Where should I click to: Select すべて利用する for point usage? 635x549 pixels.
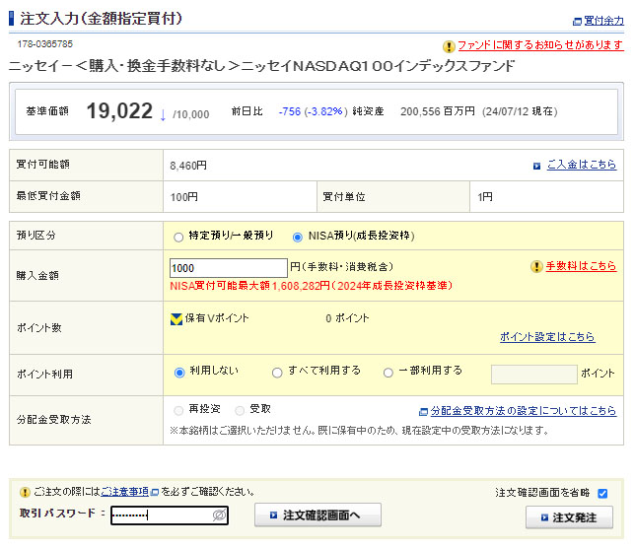click(277, 373)
